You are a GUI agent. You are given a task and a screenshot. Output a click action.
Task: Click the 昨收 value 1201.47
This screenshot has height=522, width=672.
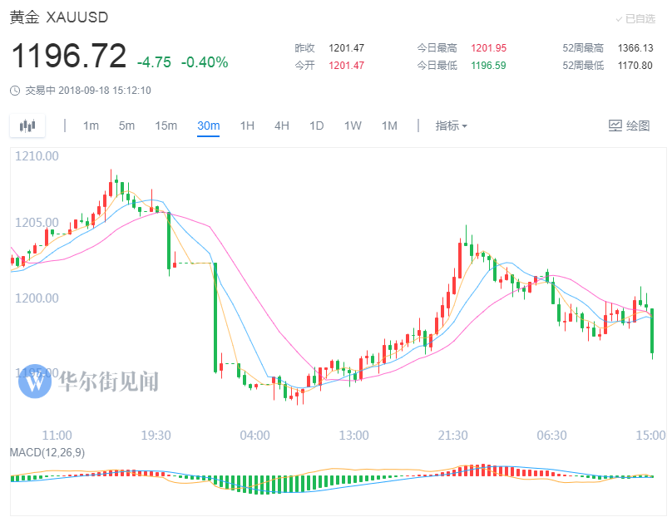click(346, 48)
